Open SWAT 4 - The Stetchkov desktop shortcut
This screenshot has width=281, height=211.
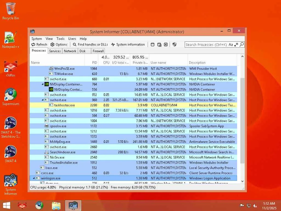pyautogui.click(x=11, y=127)
